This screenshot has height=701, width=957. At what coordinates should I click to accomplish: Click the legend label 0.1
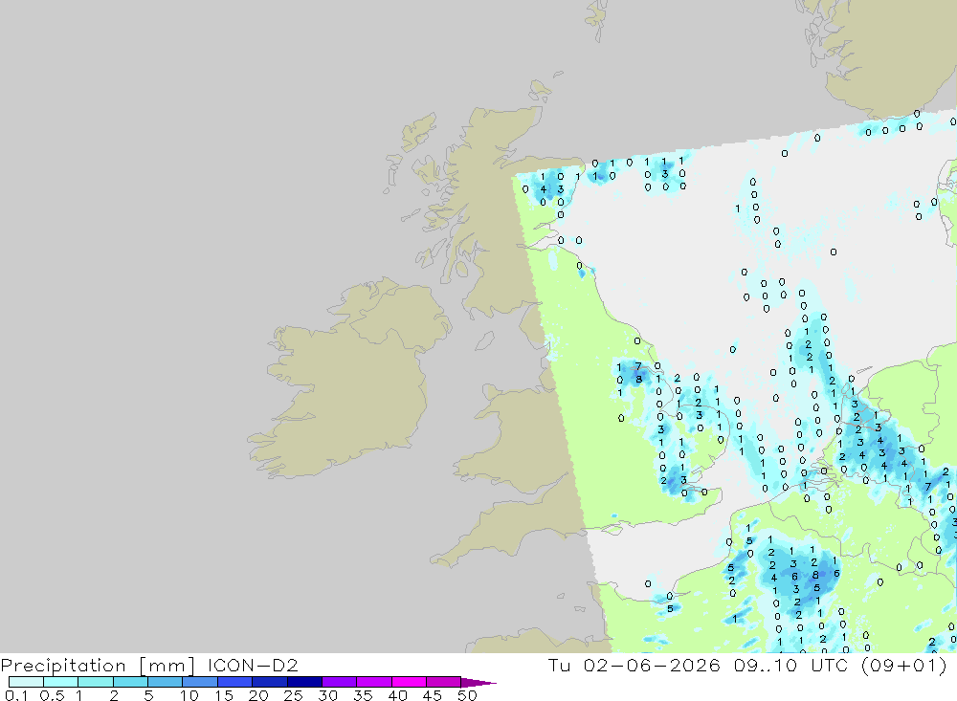pyautogui.click(x=16, y=695)
